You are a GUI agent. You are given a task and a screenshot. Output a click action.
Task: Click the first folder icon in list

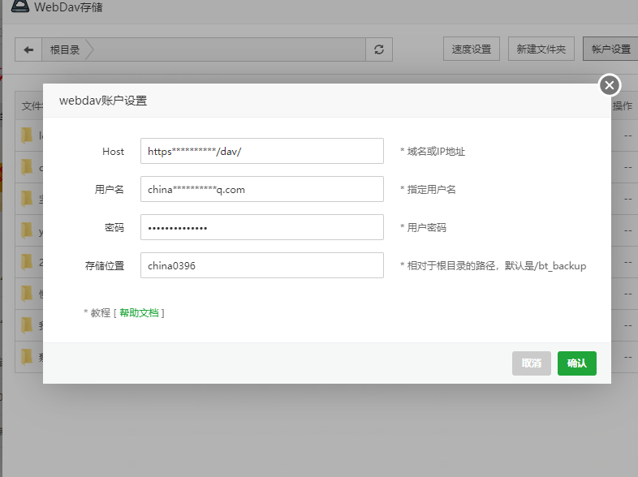tap(28, 135)
